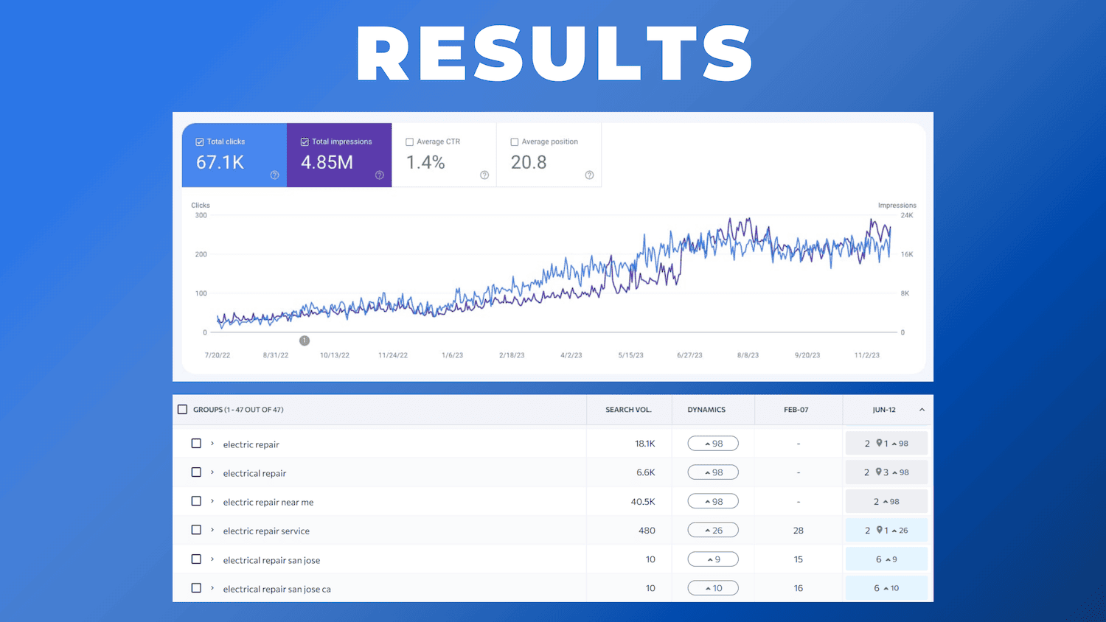The height and width of the screenshot is (622, 1106).
Task: Click the DYNAMICS column header
Action: (706, 410)
